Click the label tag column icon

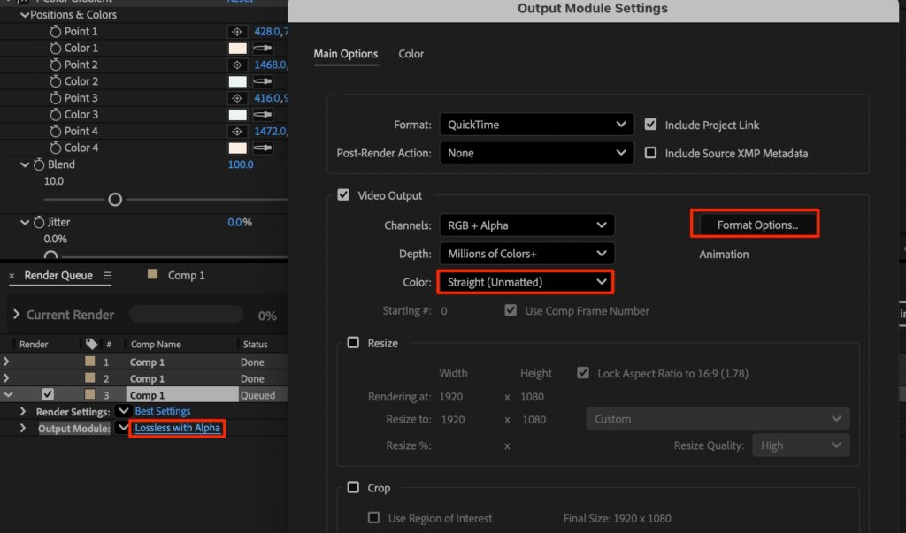(x=90, y=344)
